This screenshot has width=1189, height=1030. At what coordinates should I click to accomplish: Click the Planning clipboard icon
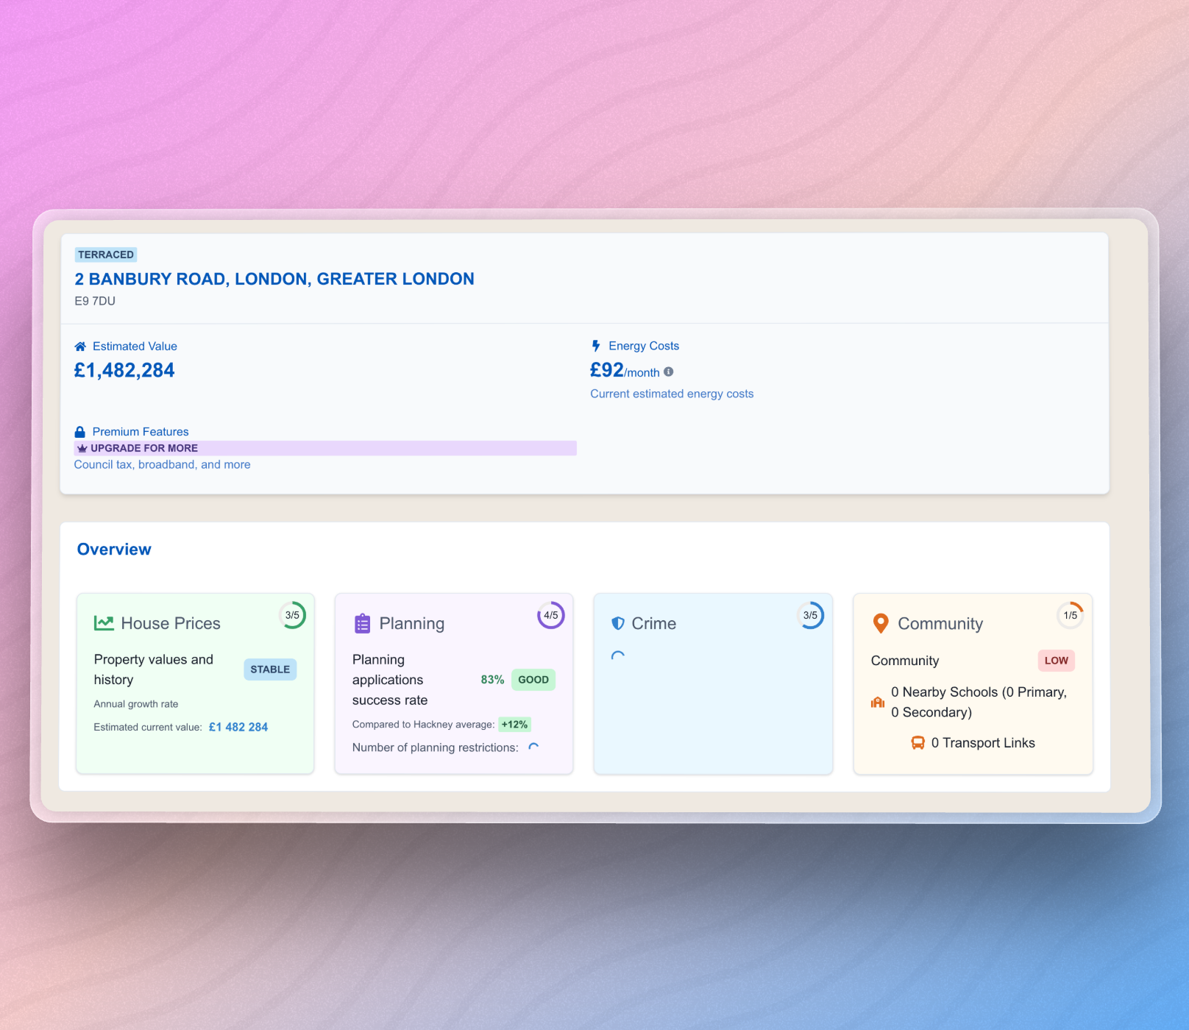pyautogui.click(x=362, y=623)
